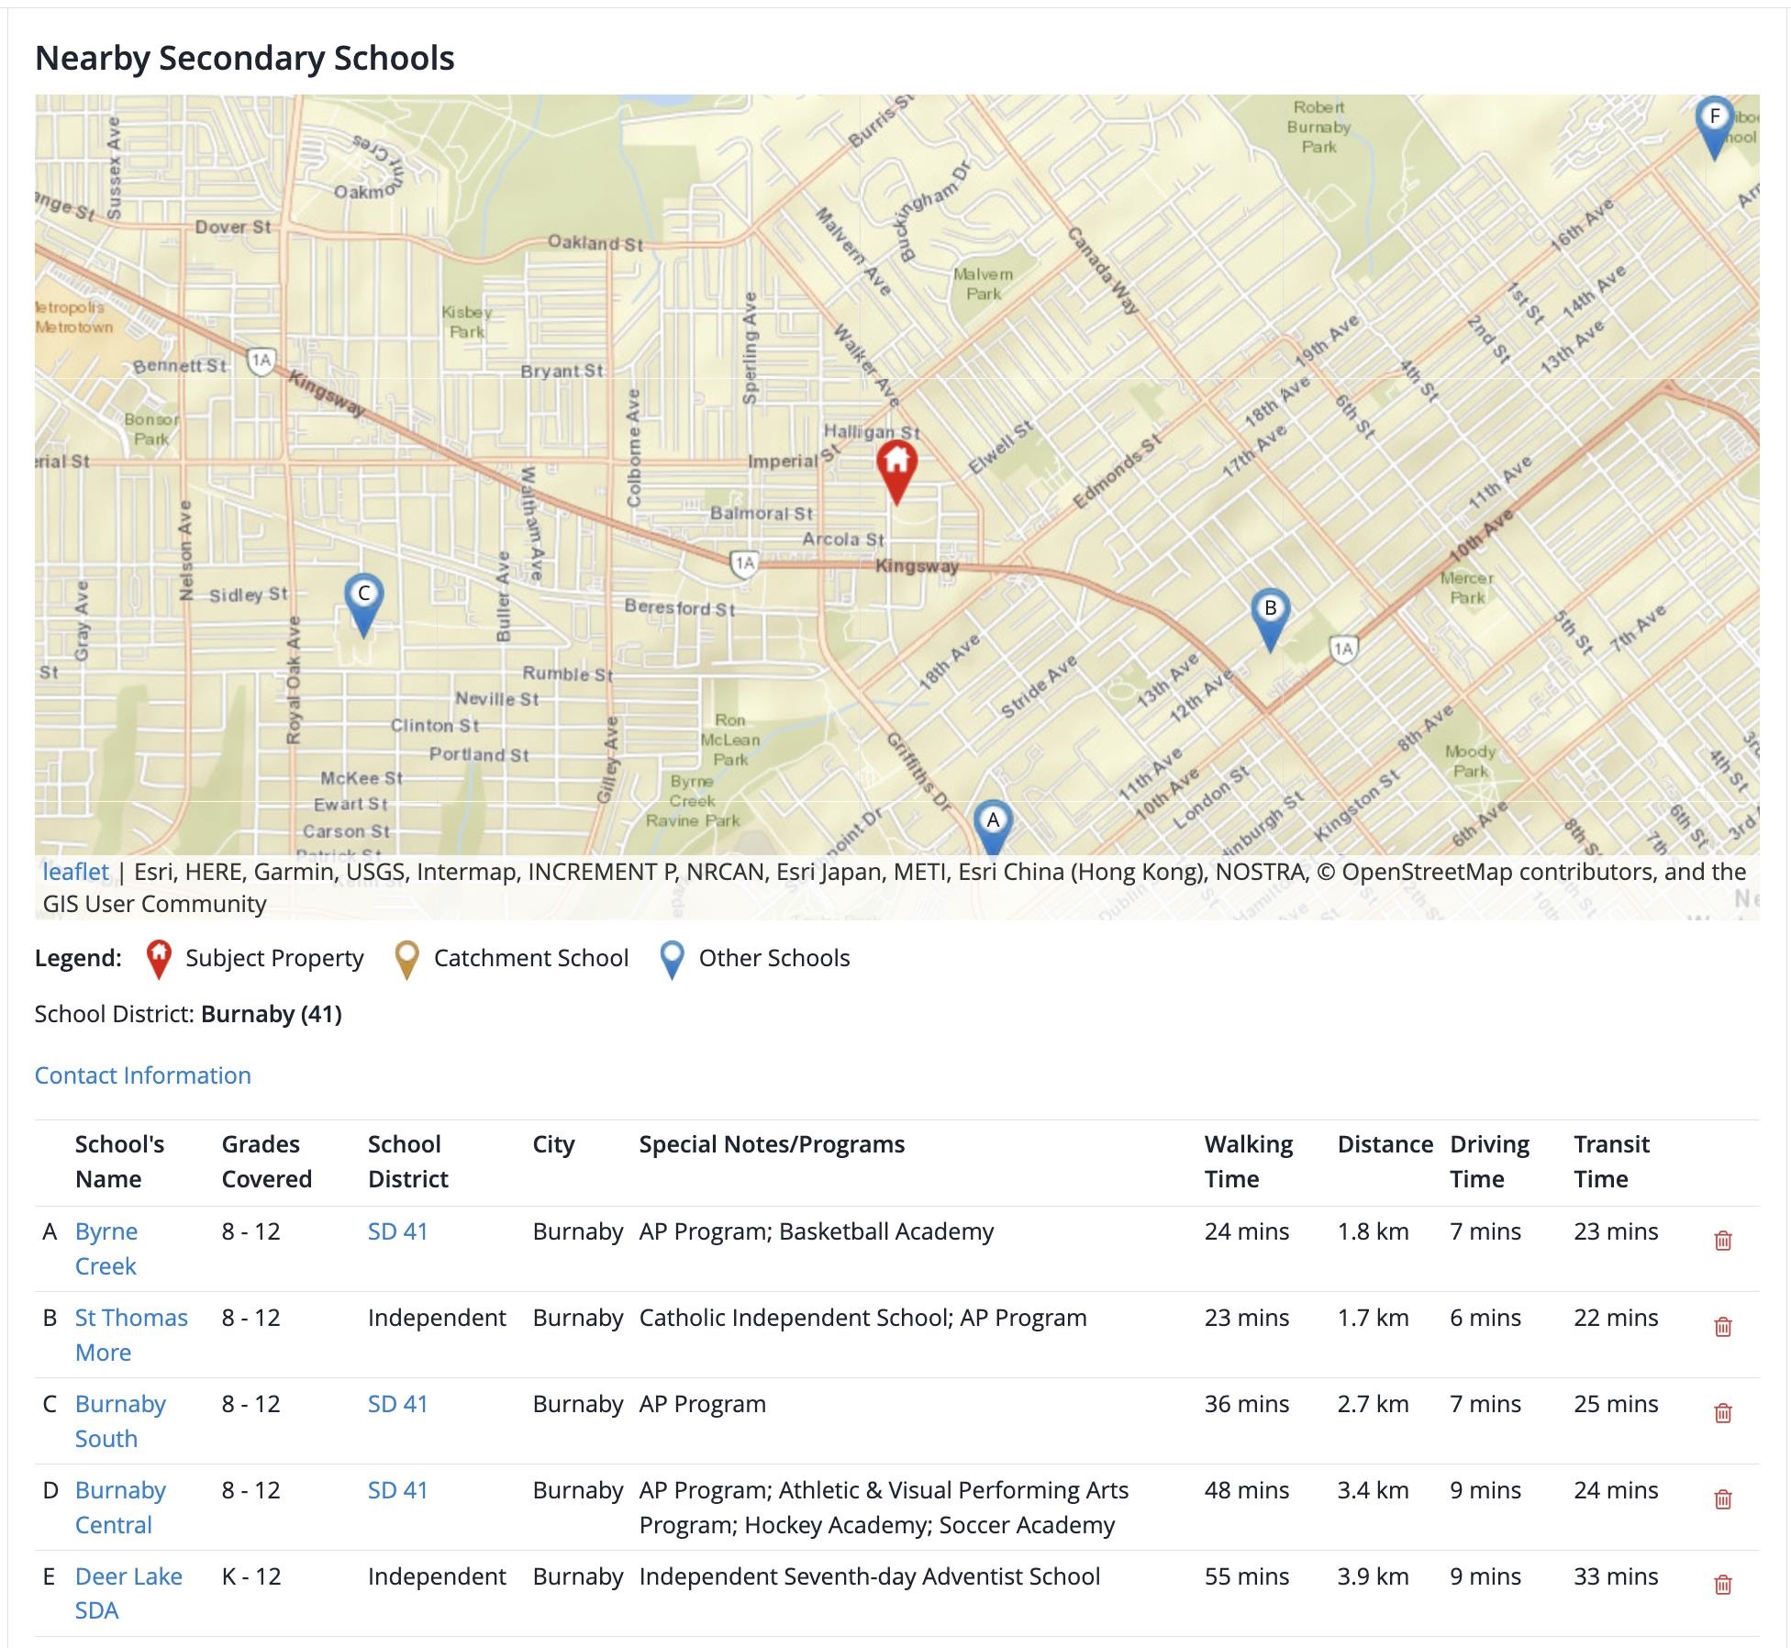Open the Byrne Creek school link
The image size is (1791, 1648).
click(x=106, y=1232)
